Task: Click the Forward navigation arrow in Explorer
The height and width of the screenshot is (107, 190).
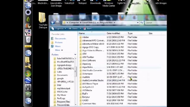Action: [58, 23]
